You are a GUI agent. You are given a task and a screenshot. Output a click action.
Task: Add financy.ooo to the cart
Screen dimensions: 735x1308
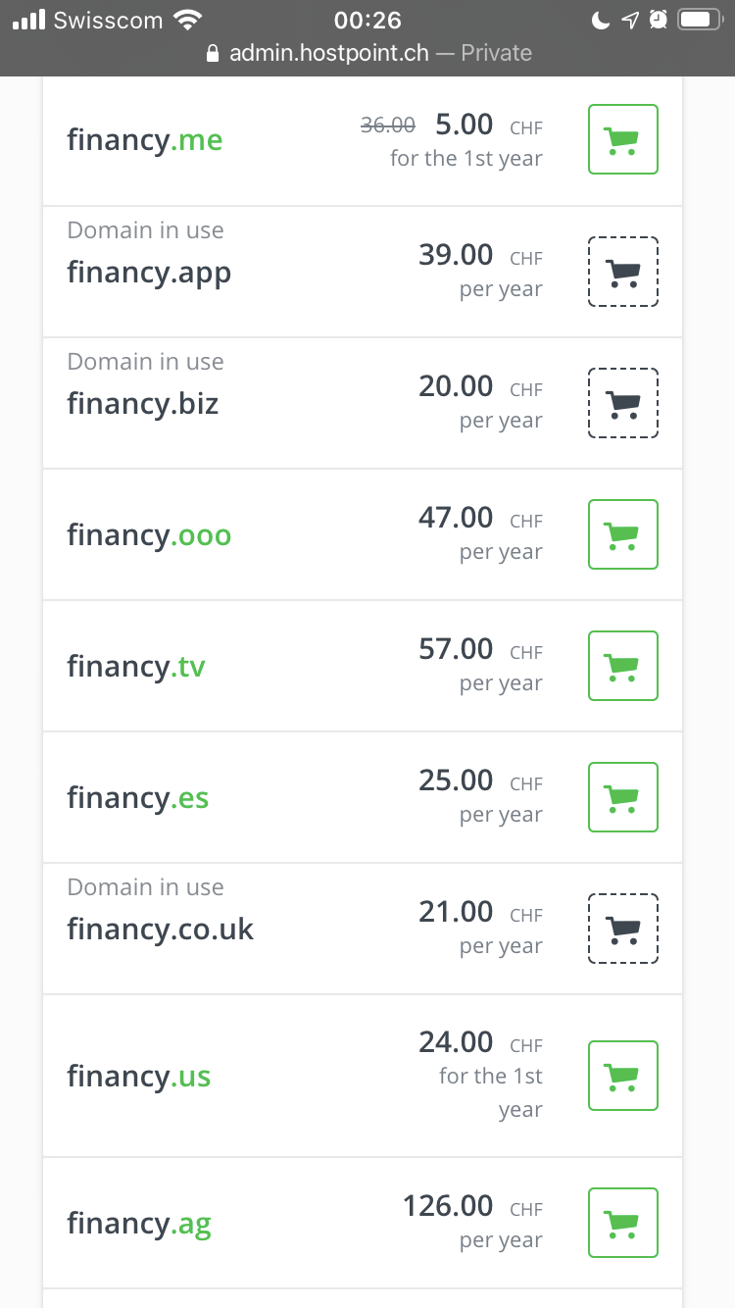622,534
